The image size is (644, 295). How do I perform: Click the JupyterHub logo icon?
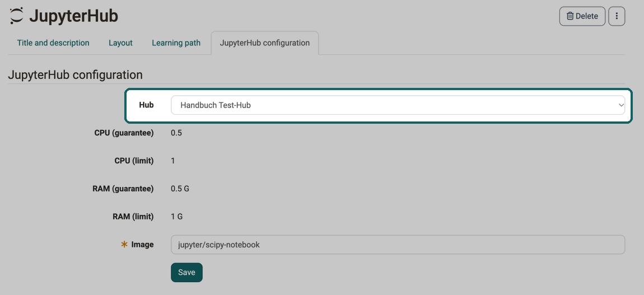16,16
